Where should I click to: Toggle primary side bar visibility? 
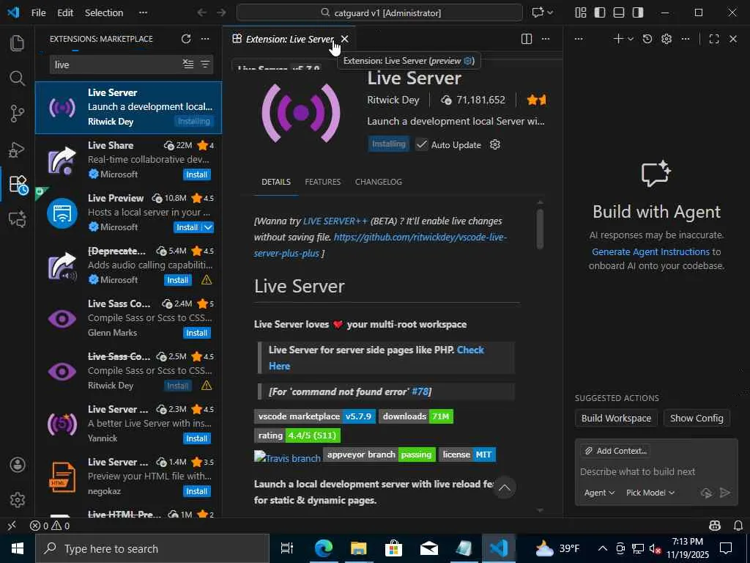(600, 12)
